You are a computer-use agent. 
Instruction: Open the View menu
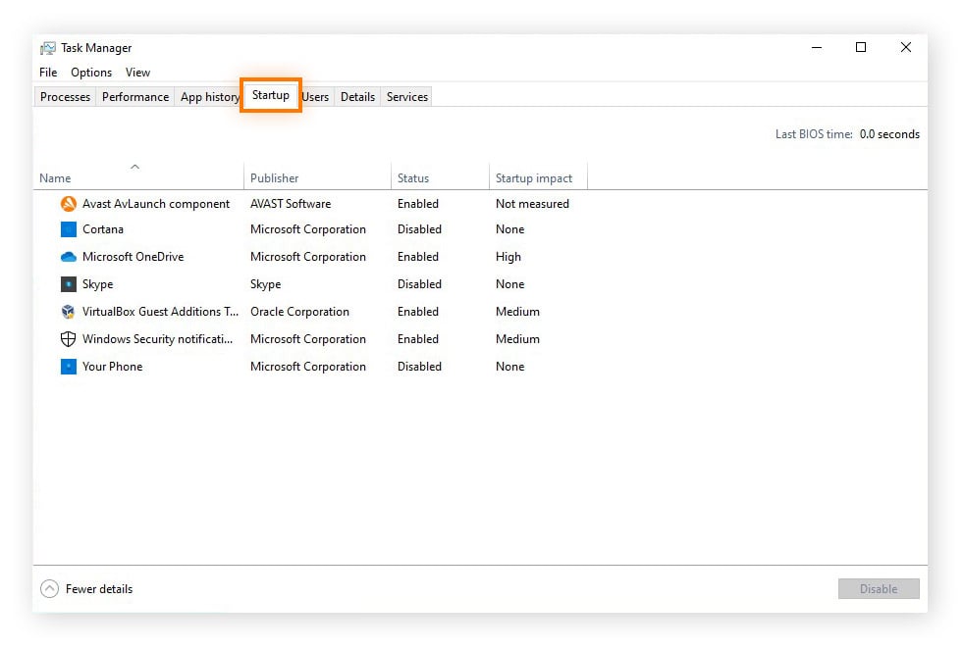coord(137,73)
